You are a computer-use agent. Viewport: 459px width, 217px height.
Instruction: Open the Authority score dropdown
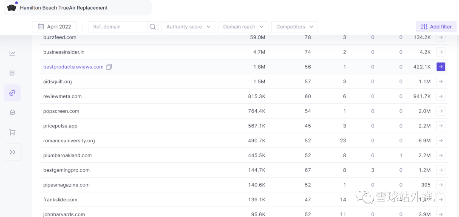click(188, 27)
